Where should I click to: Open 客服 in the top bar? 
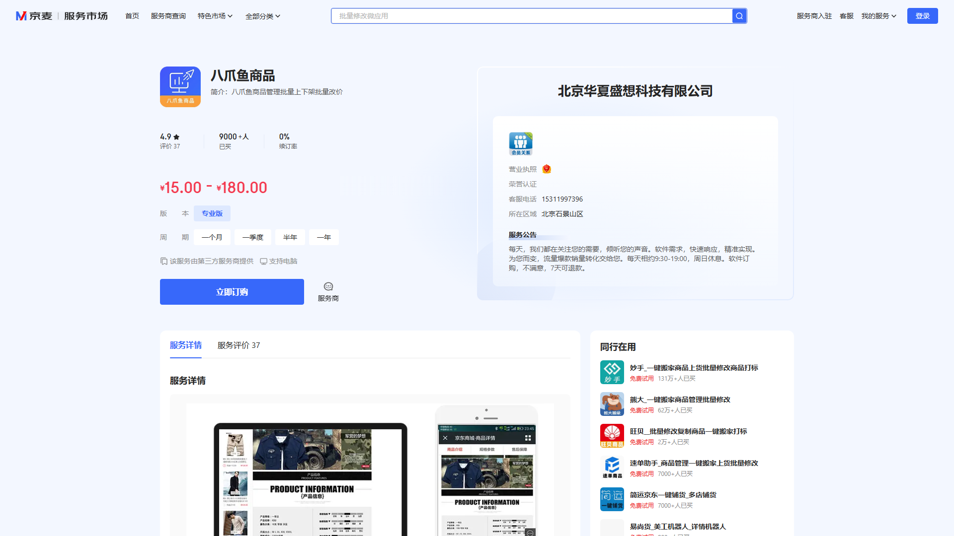click(x=847, y=16)
